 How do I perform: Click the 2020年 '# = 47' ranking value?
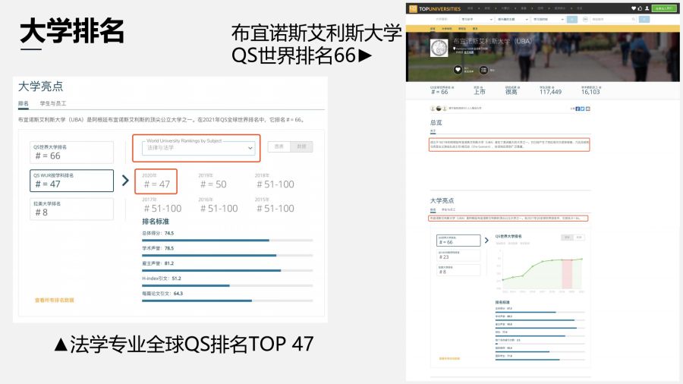pyautogui.click(x=156, y=184)
